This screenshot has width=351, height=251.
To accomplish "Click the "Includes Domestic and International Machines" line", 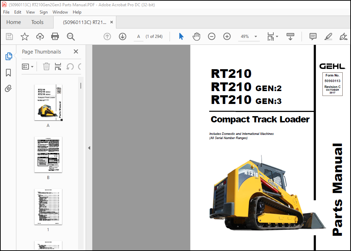I will coord(242,133).
